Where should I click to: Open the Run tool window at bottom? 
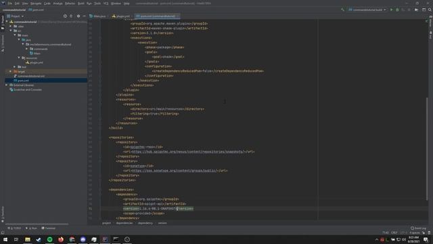pos(32,228)
